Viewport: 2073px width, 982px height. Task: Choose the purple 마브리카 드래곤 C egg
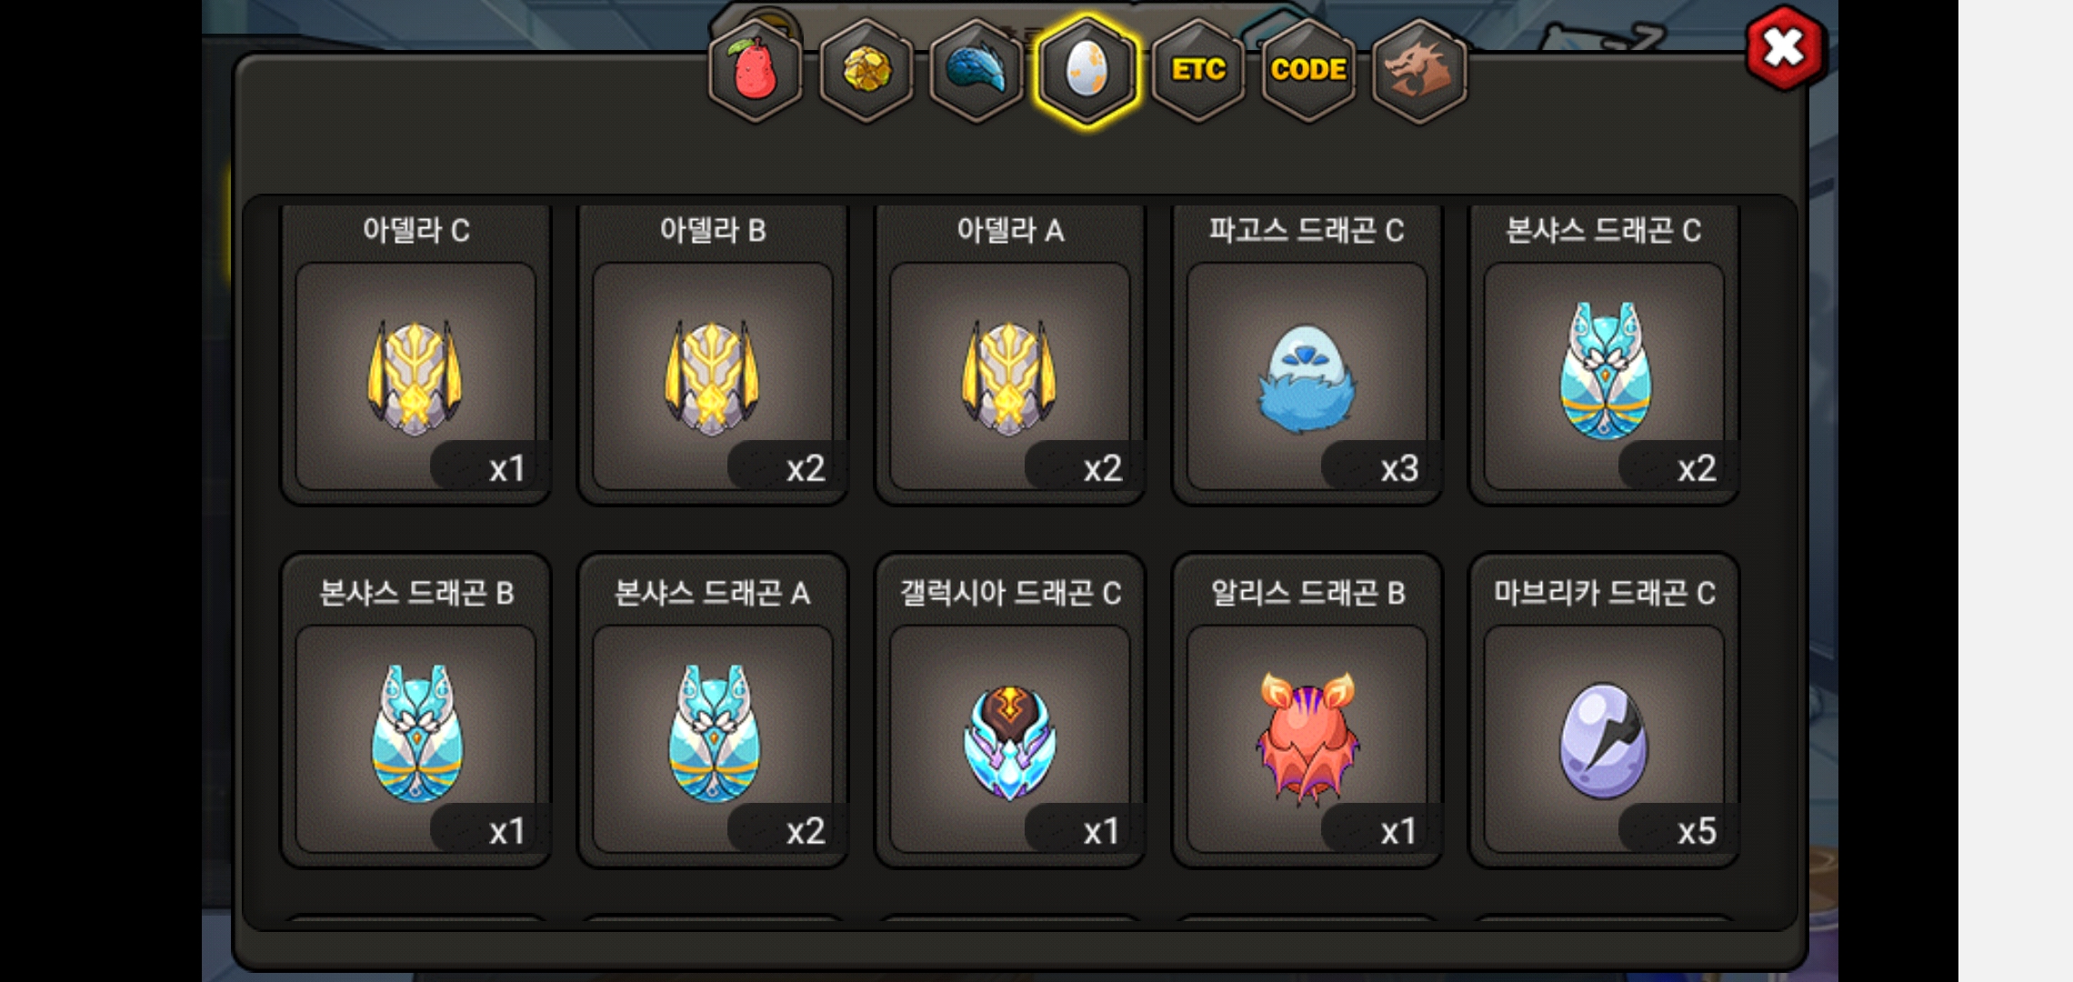click(1604, 710)
